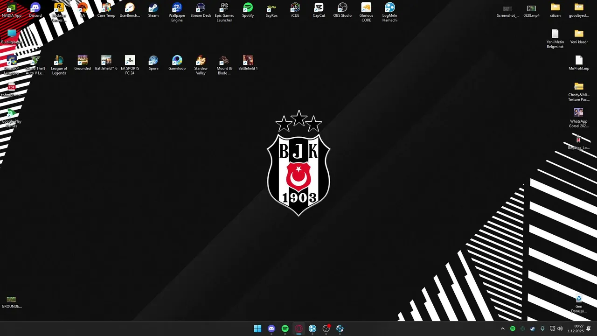Click the Steam tray icon
597x336 pixels.
(532, 329)
